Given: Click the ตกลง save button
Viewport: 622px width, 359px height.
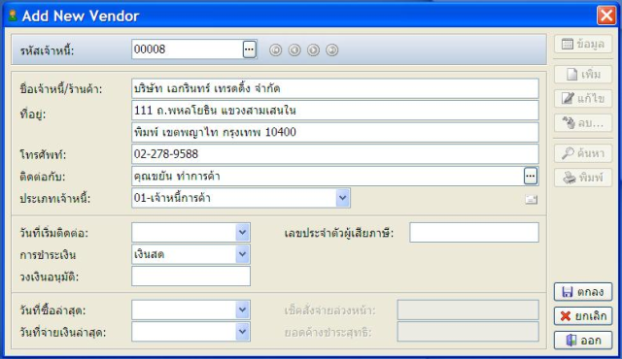Looking at the screenshot, I should [x=583, y=292].
